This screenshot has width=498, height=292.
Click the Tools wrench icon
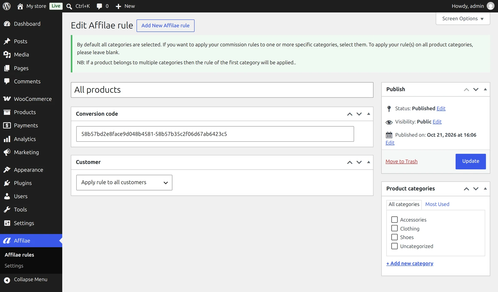click(x=7, y=210)
